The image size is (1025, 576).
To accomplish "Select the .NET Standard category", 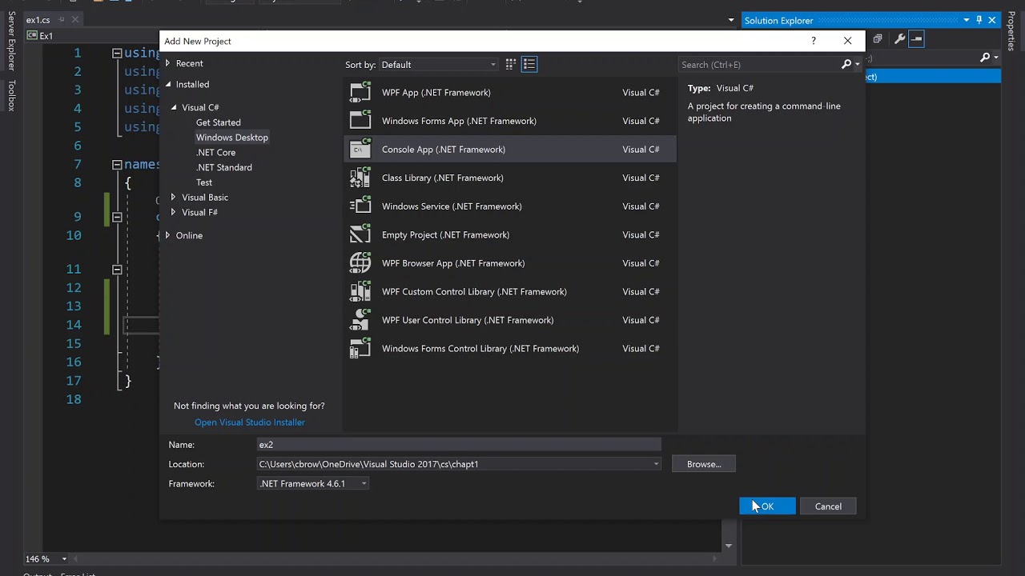I will click(x=224, y=167).
